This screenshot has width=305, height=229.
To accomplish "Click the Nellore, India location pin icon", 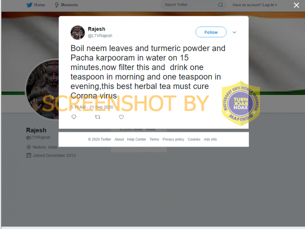I will click(x=29, y=147).
